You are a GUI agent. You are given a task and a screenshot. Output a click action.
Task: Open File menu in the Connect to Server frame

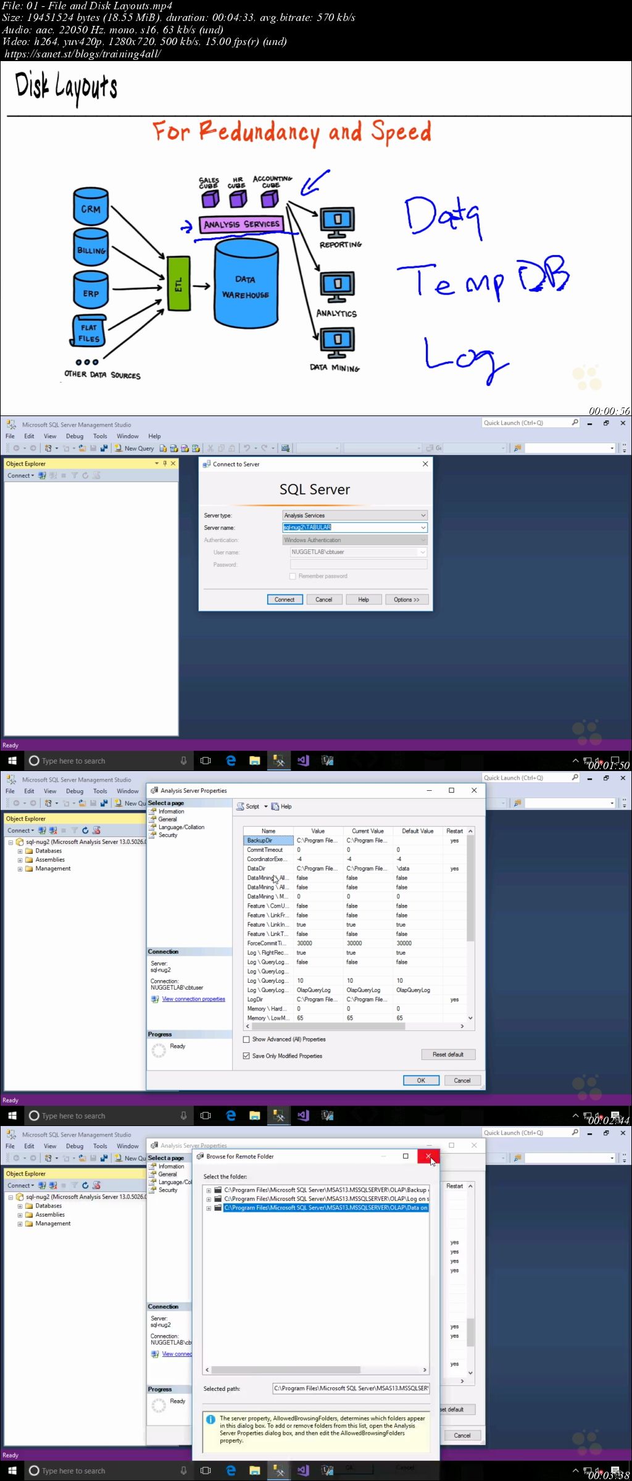click(10, 436)
